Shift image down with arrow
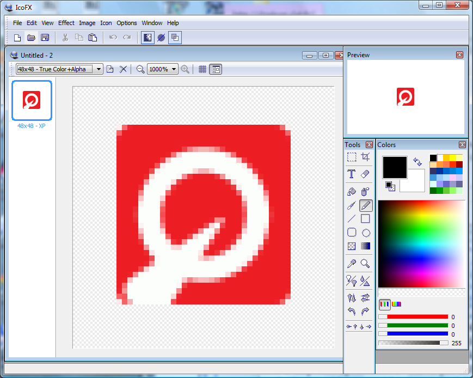 [x=361, y=326]
